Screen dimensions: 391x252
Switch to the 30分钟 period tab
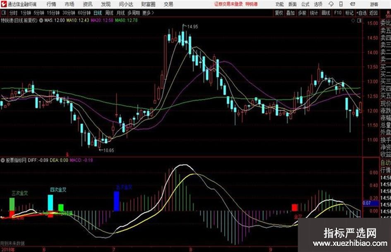(x=69, y=13)
